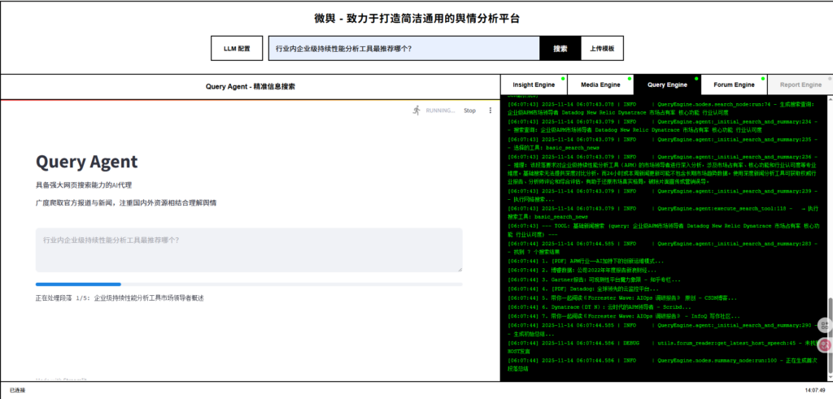
Task: Click the Query Agent panel header bar
Action: click(x=251, y=85)
